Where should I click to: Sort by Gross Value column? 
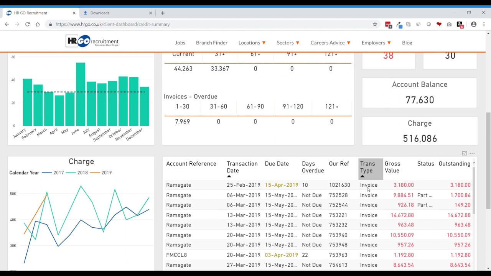(392, 167)
